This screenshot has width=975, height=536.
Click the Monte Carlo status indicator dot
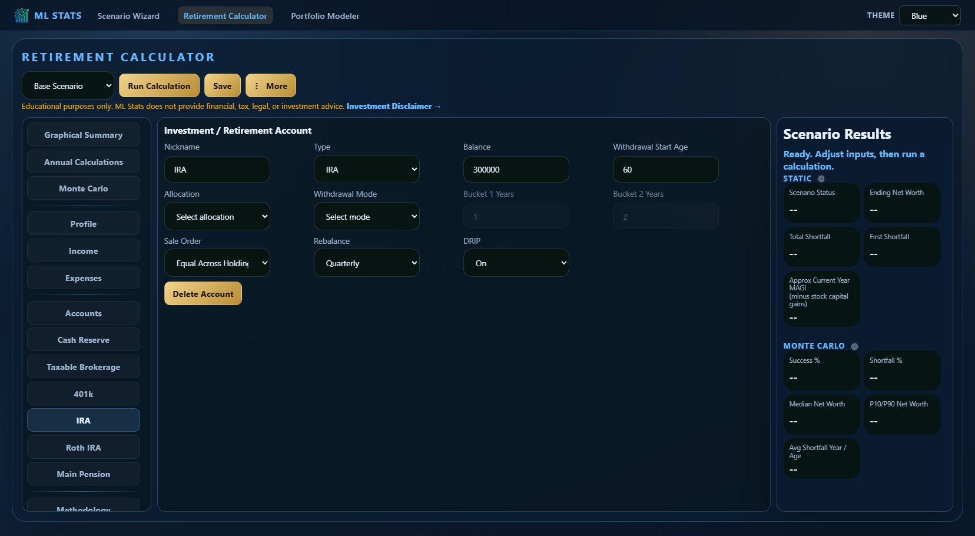coord(854,346)
